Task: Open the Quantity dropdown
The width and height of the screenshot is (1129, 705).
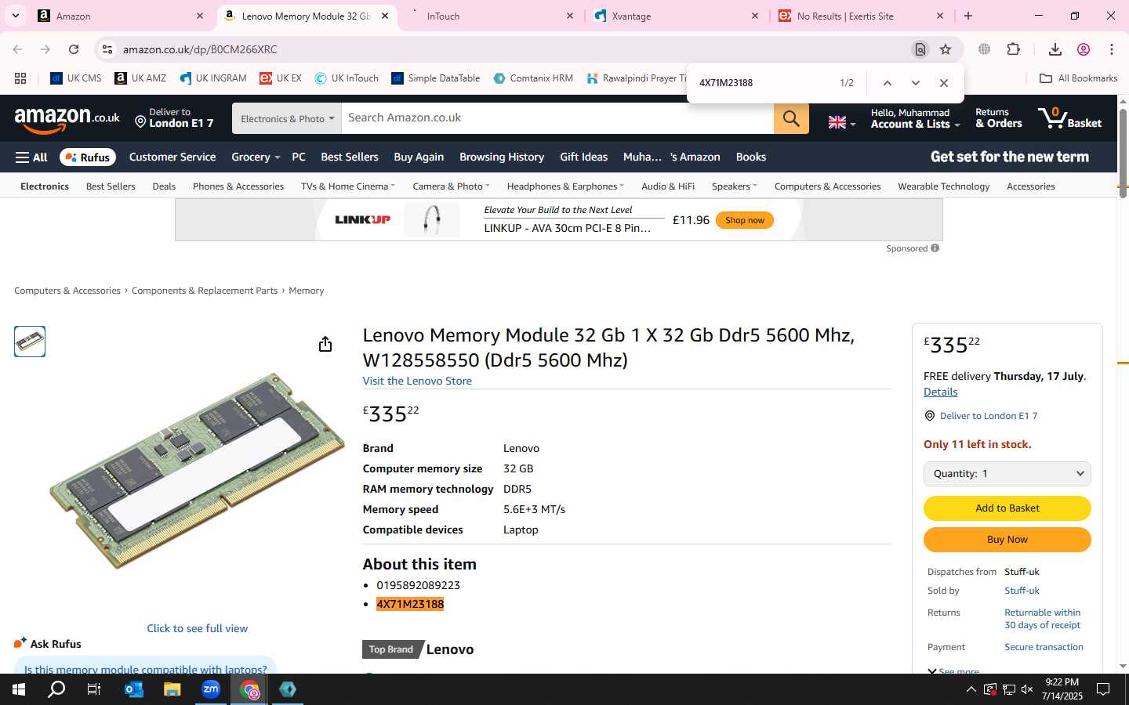Action: (x=1007, y=474)
